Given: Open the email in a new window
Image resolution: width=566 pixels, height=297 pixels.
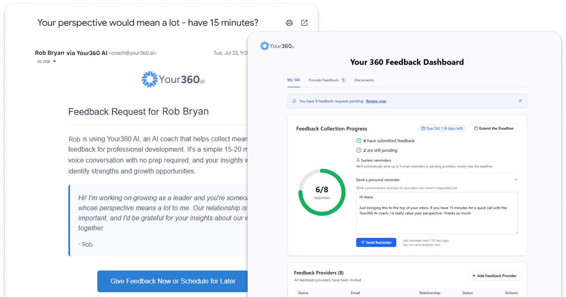Looking at the screenshot, I should coord(304,23).
